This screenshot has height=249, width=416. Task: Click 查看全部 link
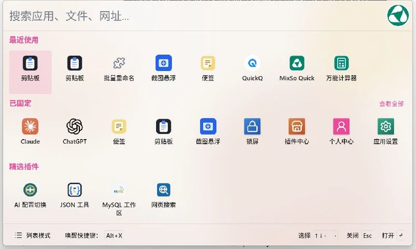391,104
